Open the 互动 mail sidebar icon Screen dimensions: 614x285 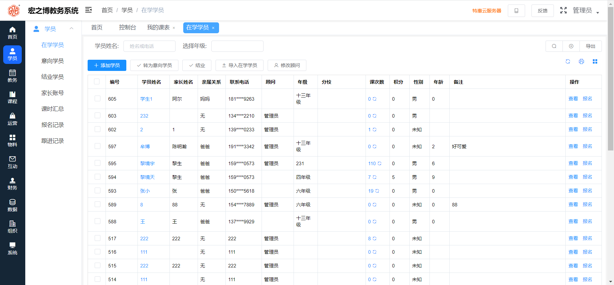tap(12, 162)
